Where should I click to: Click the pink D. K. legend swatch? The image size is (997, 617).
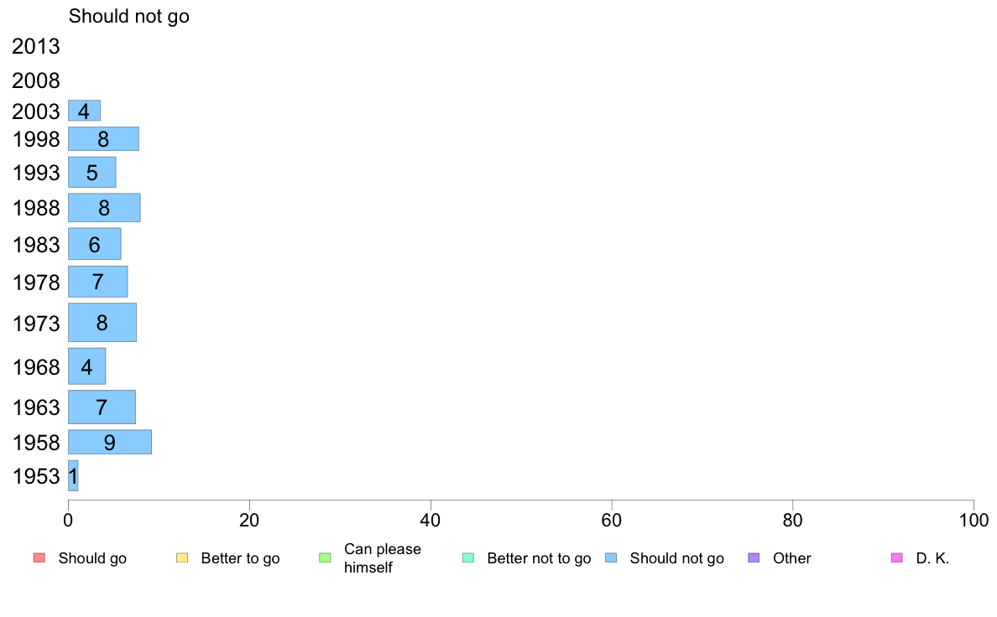[896, 558]
